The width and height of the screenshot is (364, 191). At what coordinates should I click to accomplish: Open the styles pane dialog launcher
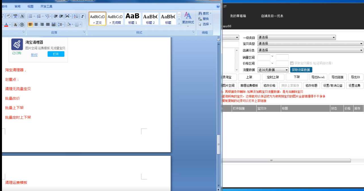pos(193,32)
